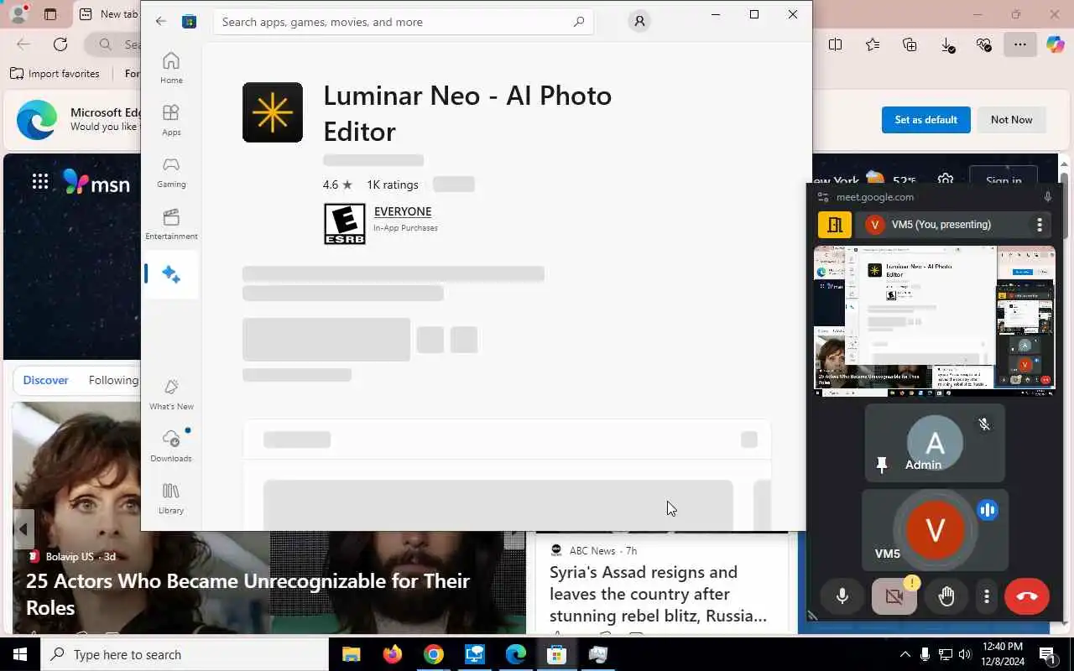Image resolution: width=1074 pixels, height=671 pixels.
Task: Open Edge Settings and more menu
Action: click(1020, 44)
